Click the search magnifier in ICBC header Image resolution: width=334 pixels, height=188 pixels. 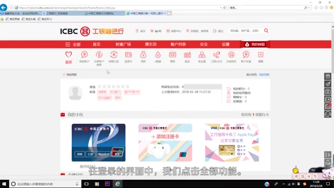tap(266, 31)
